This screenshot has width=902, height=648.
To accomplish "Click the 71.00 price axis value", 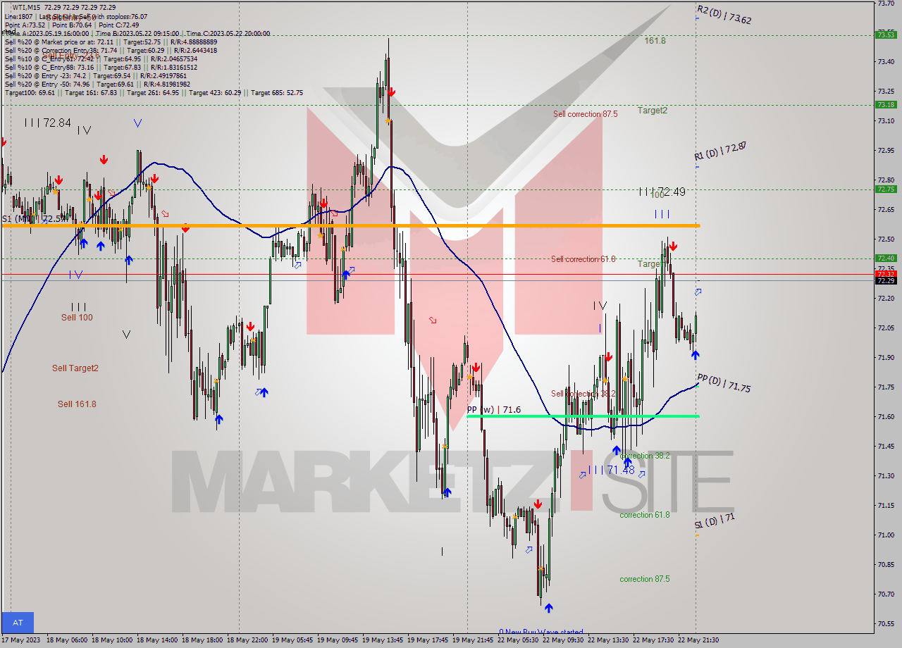I will tap(885, 535).
